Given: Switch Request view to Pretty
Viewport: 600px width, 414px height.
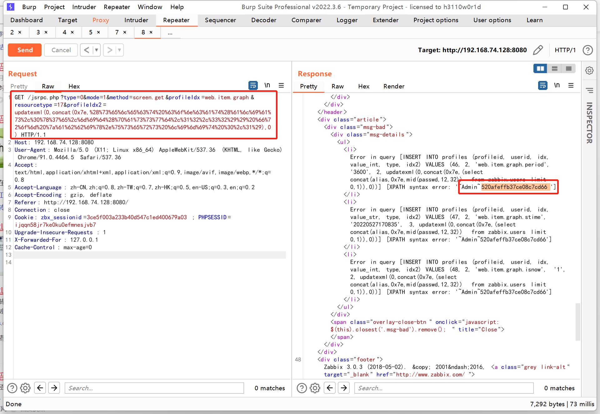Looking at the screenshot, I should [19, 86].
